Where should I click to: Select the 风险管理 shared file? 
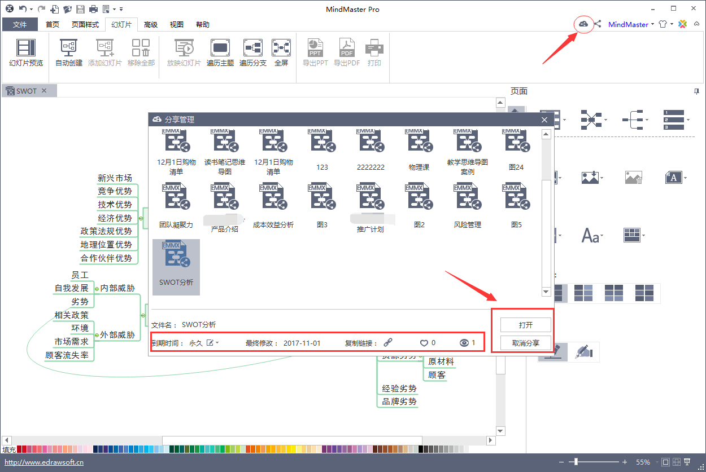468,205
